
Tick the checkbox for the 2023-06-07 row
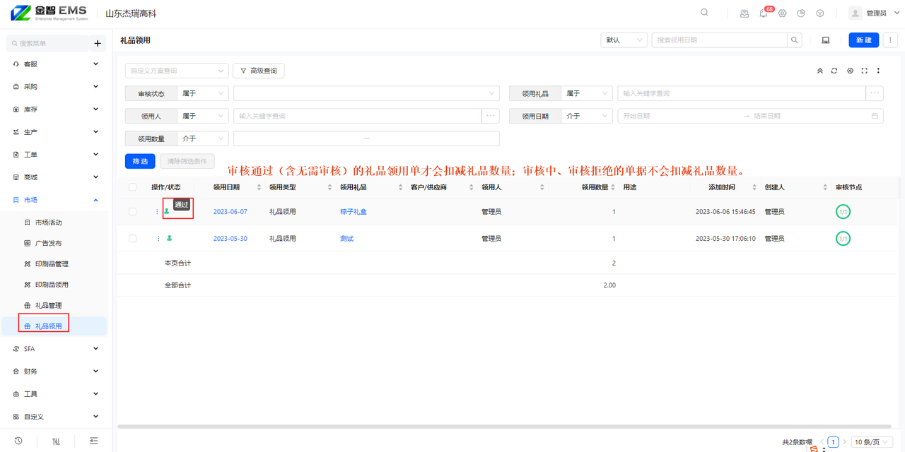tap(132, 212)
